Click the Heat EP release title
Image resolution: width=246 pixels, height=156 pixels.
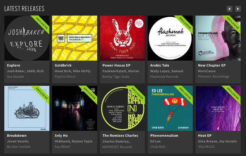[205, 136]
